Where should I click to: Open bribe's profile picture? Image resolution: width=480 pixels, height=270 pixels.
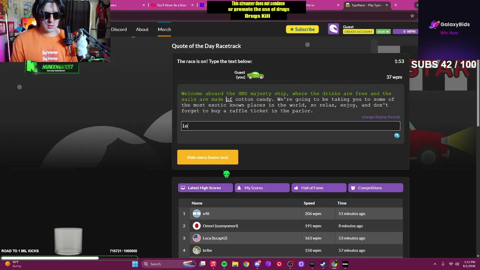point(197,250)
